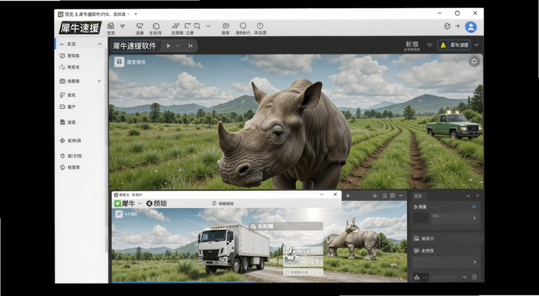Open the blue user avatar menu
Screen dimensions: 539x296
471,27
